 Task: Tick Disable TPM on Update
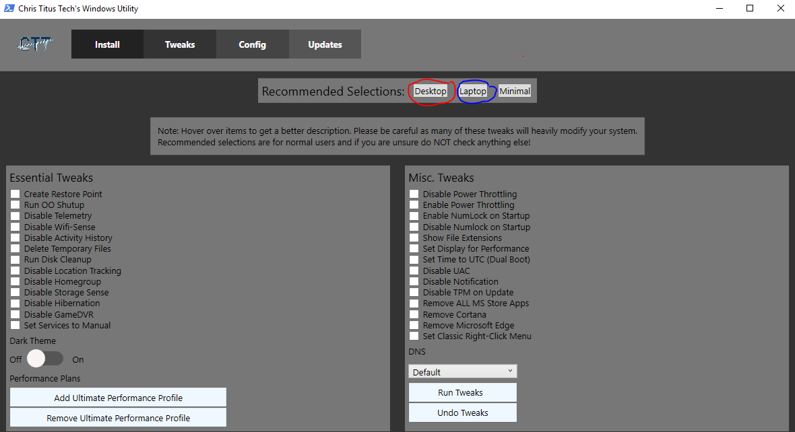pyautogui.click(x=414, y=292)
